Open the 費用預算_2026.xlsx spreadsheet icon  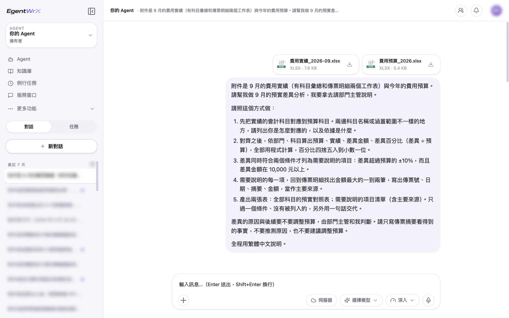pos(371,64)
